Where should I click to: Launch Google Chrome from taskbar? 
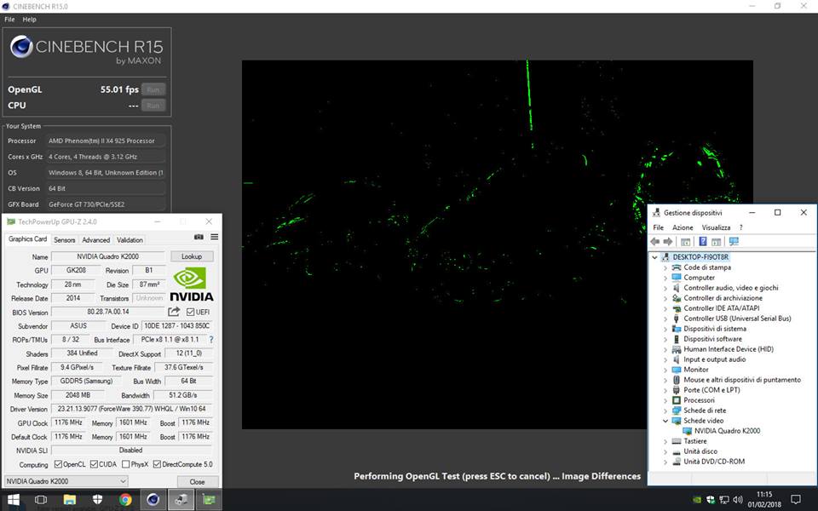pyautogui.click(x=125, y=500)
